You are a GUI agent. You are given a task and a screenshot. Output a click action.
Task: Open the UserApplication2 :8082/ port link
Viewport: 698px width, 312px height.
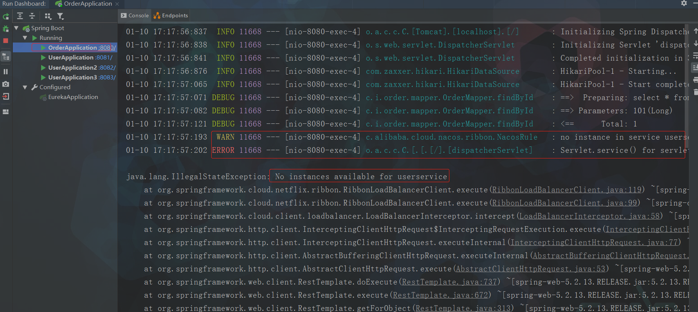107,67
